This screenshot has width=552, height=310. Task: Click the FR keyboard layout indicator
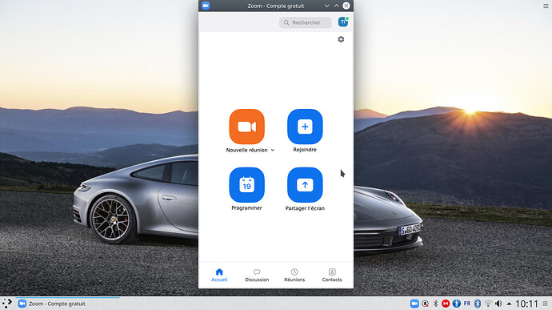click(467, 304)
